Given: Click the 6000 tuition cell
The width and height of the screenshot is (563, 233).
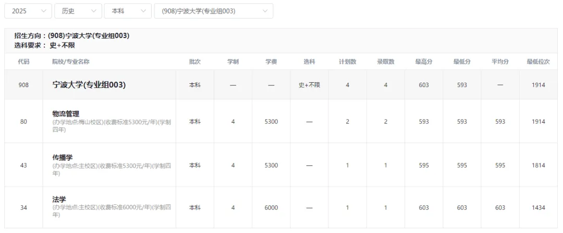Looking at the screenshot, I should point(271,208).
